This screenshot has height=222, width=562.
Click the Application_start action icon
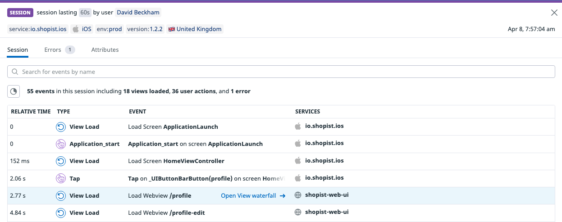click(61, 144)
